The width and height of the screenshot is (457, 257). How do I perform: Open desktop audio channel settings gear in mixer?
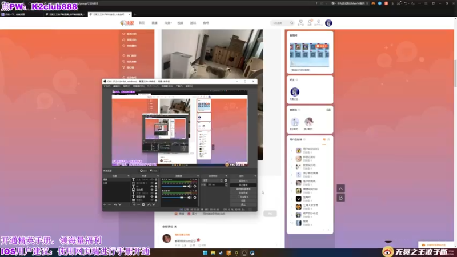(195, 198)
